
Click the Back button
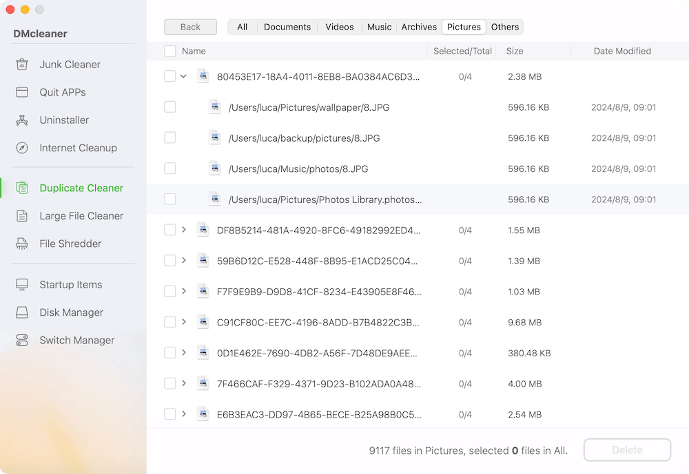tap(190, 27)
